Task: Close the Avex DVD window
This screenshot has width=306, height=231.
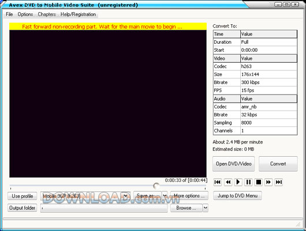Action: [295, 4]
